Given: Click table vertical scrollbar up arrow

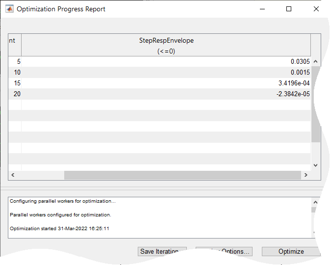Looking at the screenshot, I should 315,61.
